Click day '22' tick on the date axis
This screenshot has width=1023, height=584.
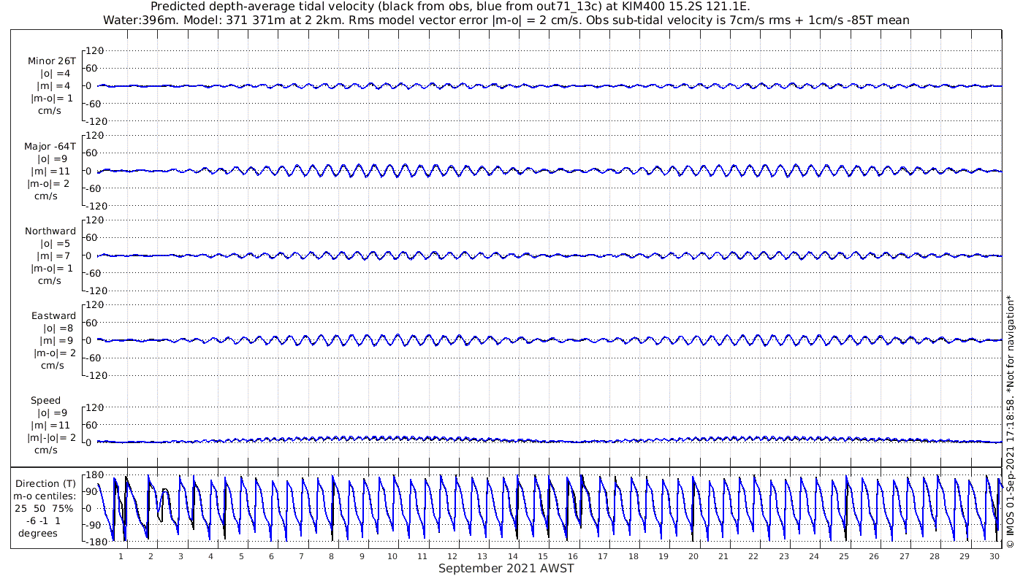753,556
